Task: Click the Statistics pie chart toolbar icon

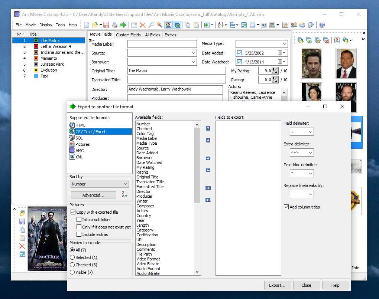Action: (302, 25)
